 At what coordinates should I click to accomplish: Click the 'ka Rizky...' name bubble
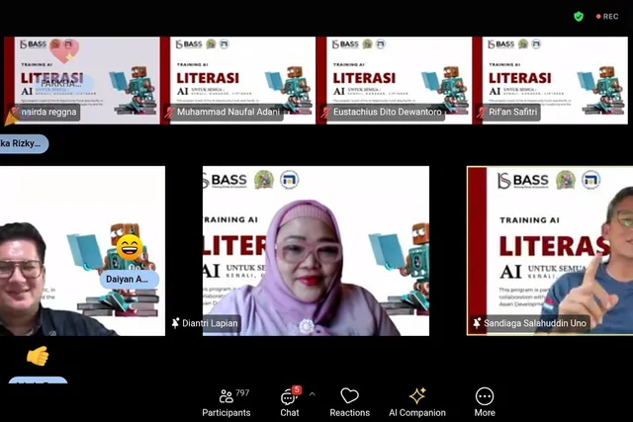point(22,143)
